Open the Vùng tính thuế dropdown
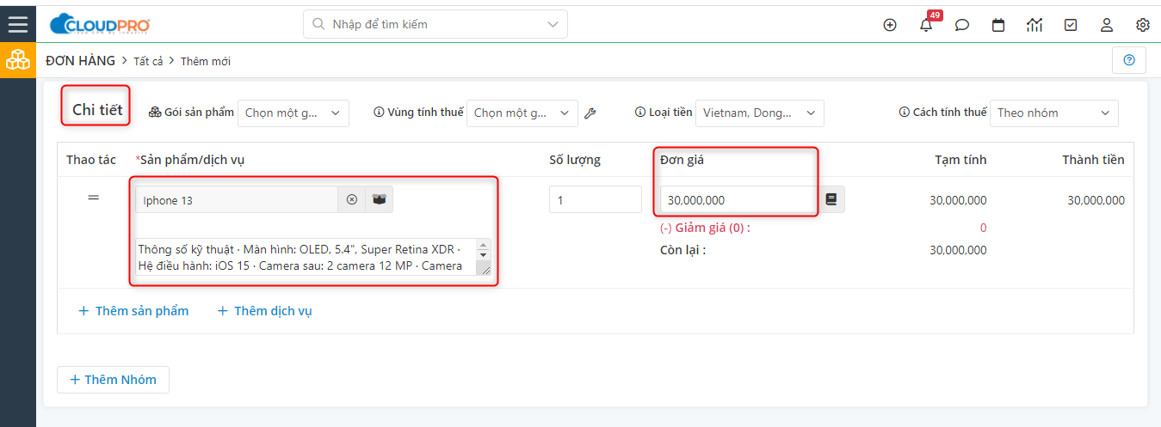This screenshot has width=1161, height=427. point(522,113)
